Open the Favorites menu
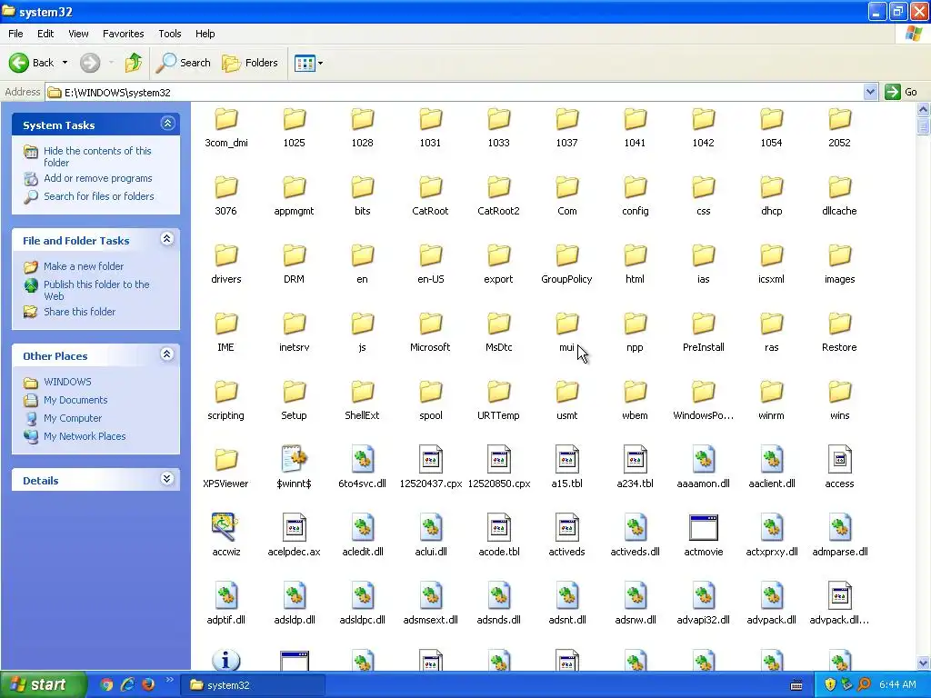Viewport: 931px width, 698px height. (123, 34)
